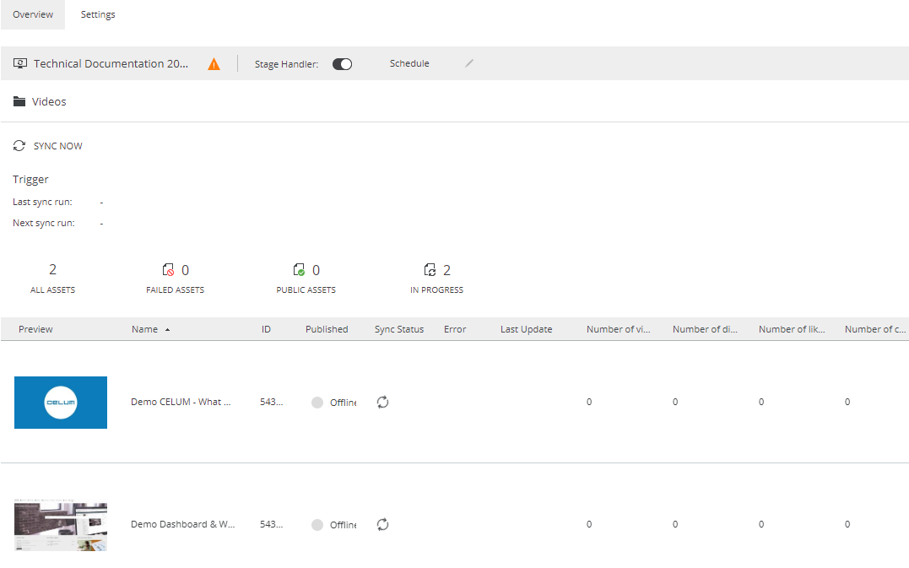Click the sync status icon for Demo CELUM
The image size is (909, 568).
click(382, 402)
